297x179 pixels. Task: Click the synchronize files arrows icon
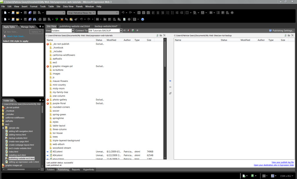170,93
